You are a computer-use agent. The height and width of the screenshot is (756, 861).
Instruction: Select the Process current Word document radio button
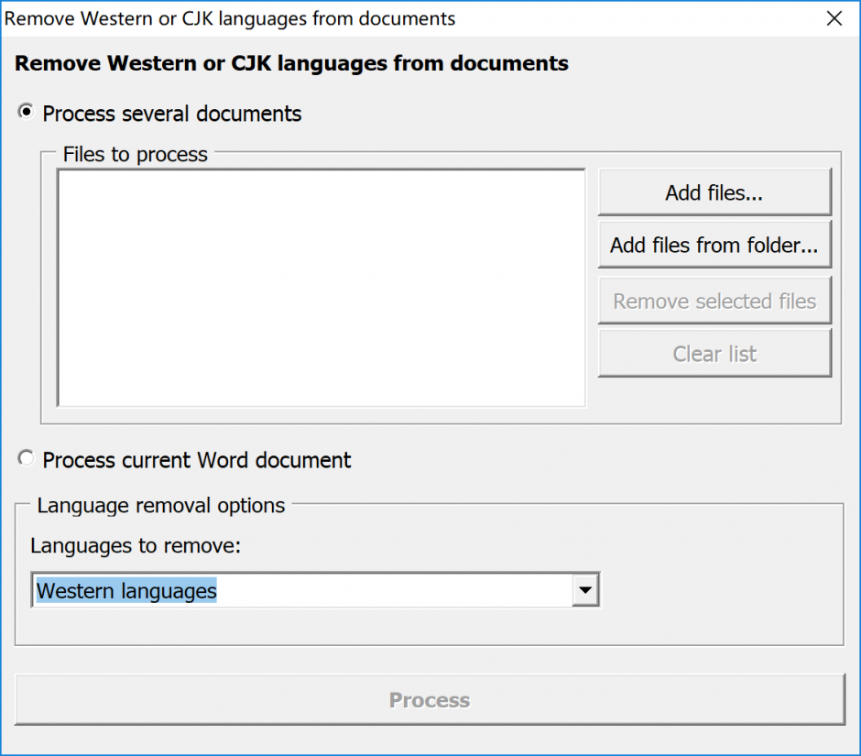point(27,458)
